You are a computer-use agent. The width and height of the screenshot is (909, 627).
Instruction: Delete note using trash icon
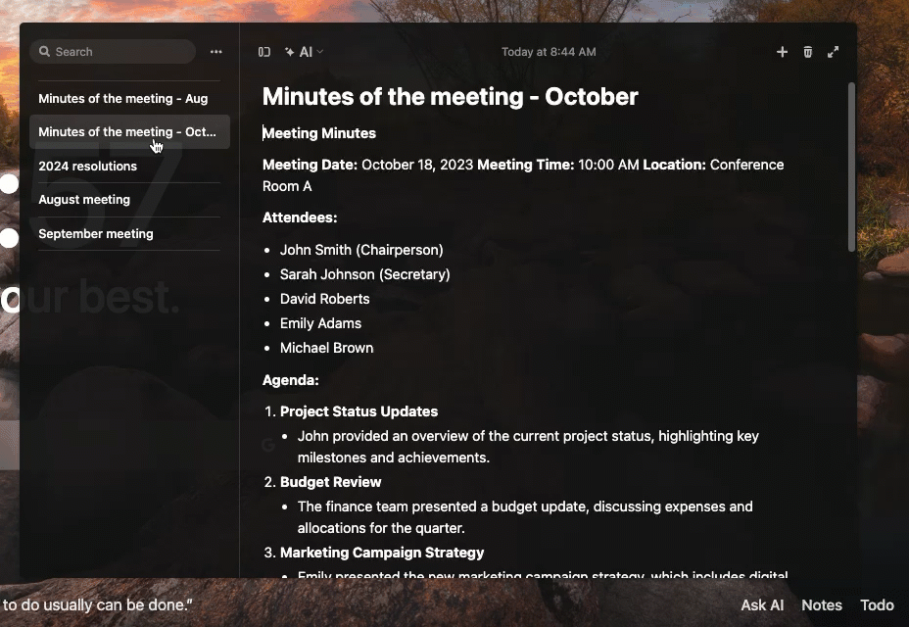(x=807, y=52)
